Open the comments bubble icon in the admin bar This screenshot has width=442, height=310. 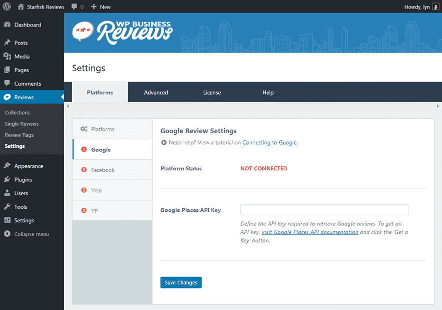74,7
